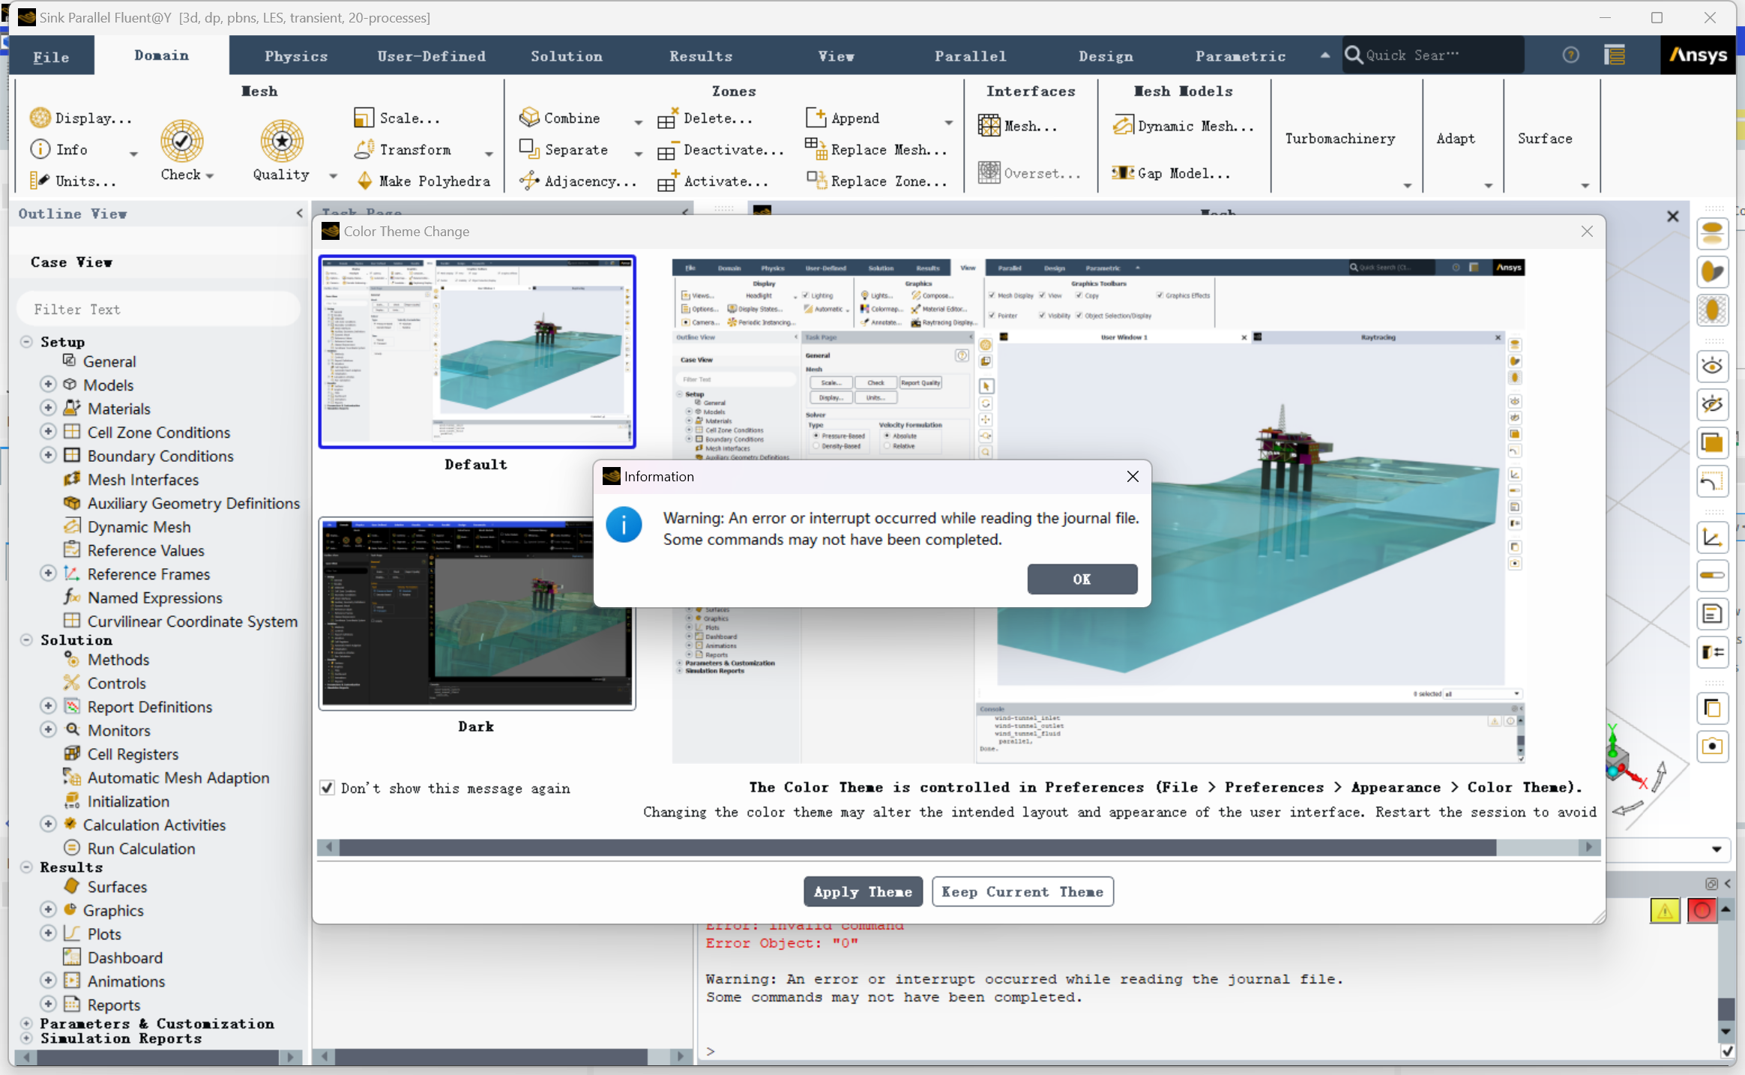Click OK in the Information dialog
The width and height of the screenshot is (1745, 1075).
coord(1082,579)
